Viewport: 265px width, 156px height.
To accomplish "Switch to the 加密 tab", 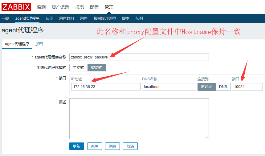I will (x=39, y=44).
